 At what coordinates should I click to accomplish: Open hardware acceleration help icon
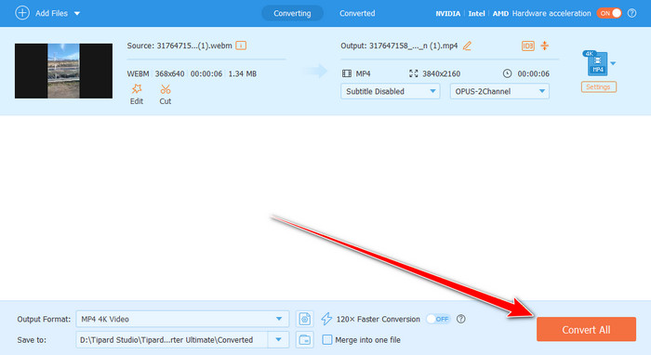[631, 13]
